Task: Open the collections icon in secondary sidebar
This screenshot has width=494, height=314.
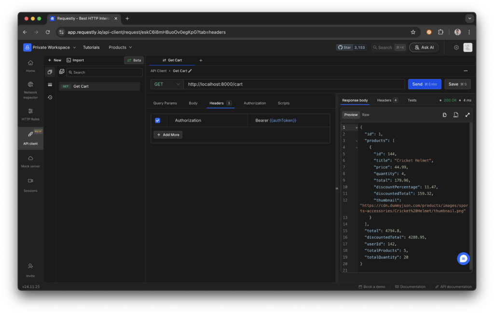Action: 50,72
